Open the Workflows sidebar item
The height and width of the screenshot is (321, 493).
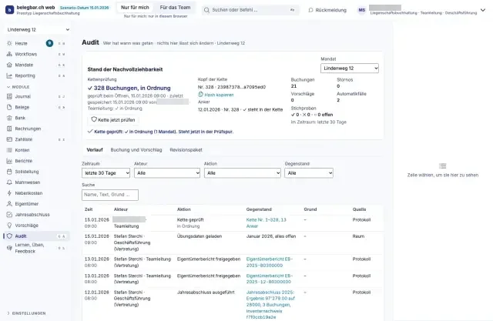tap(36, 54)
